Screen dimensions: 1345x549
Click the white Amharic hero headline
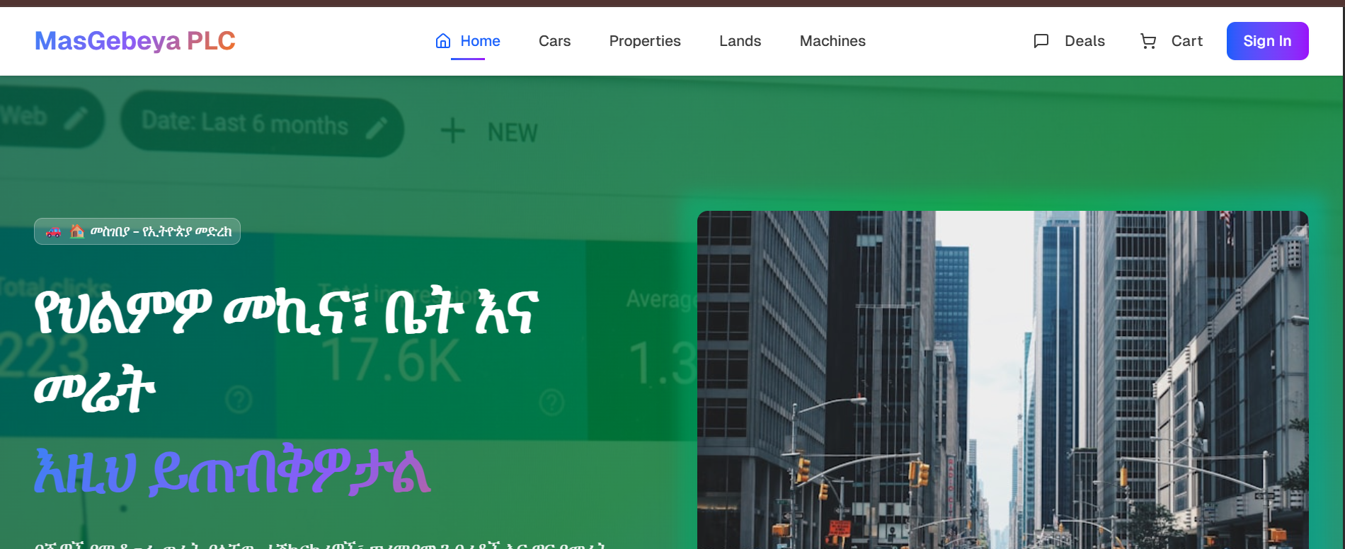point(286,349)
